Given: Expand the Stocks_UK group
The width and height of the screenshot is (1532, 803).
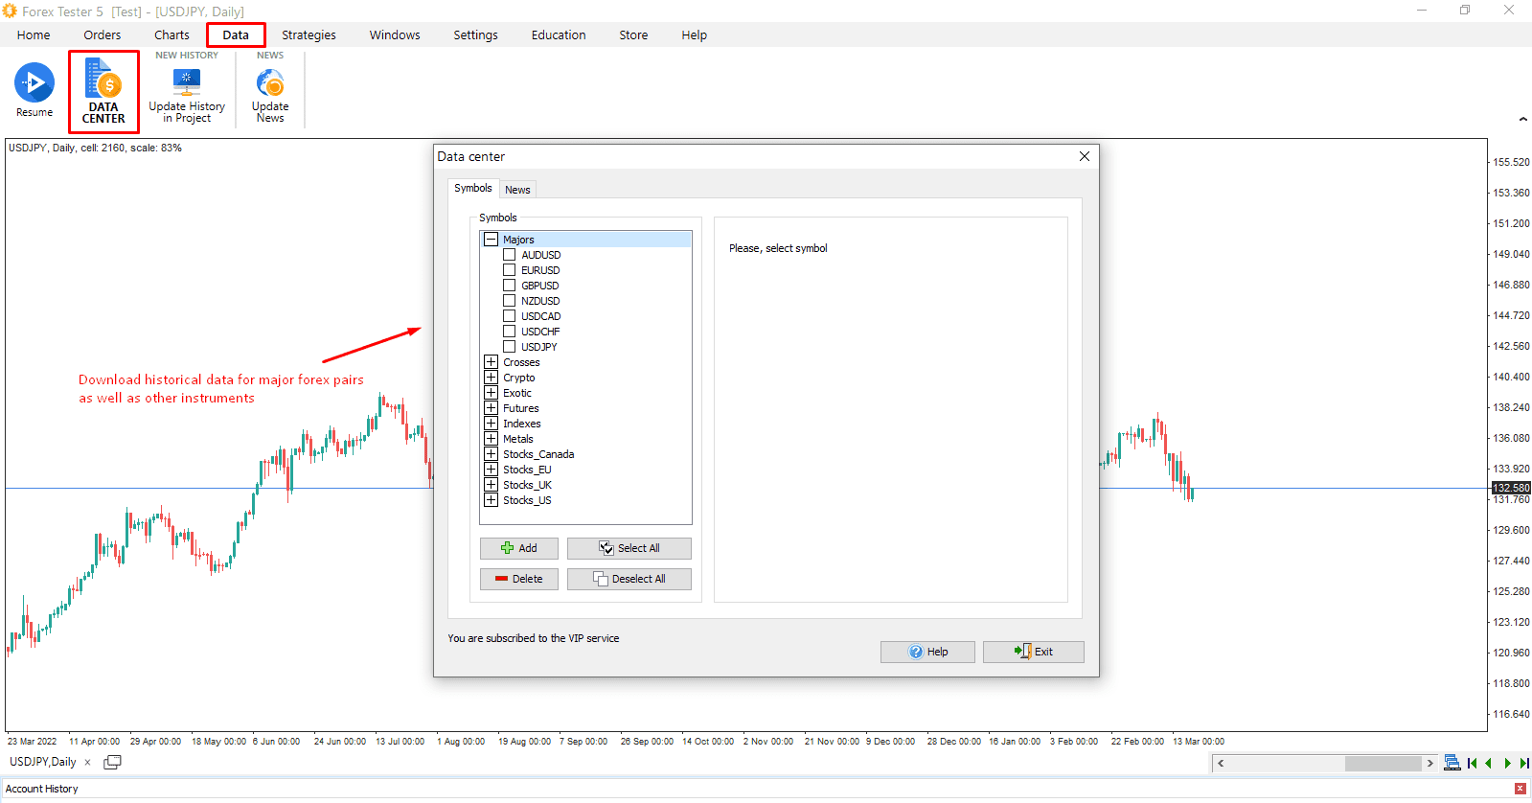Looking at the screenshot, I should click(491, 485).
